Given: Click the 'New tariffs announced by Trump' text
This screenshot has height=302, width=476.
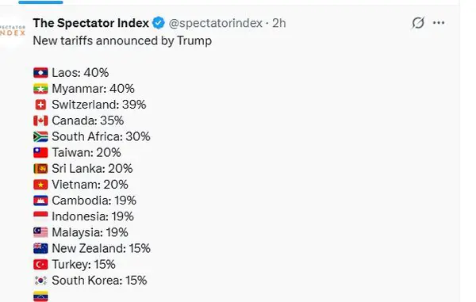Looking at the screenshot, I should [x=122, y=40].
